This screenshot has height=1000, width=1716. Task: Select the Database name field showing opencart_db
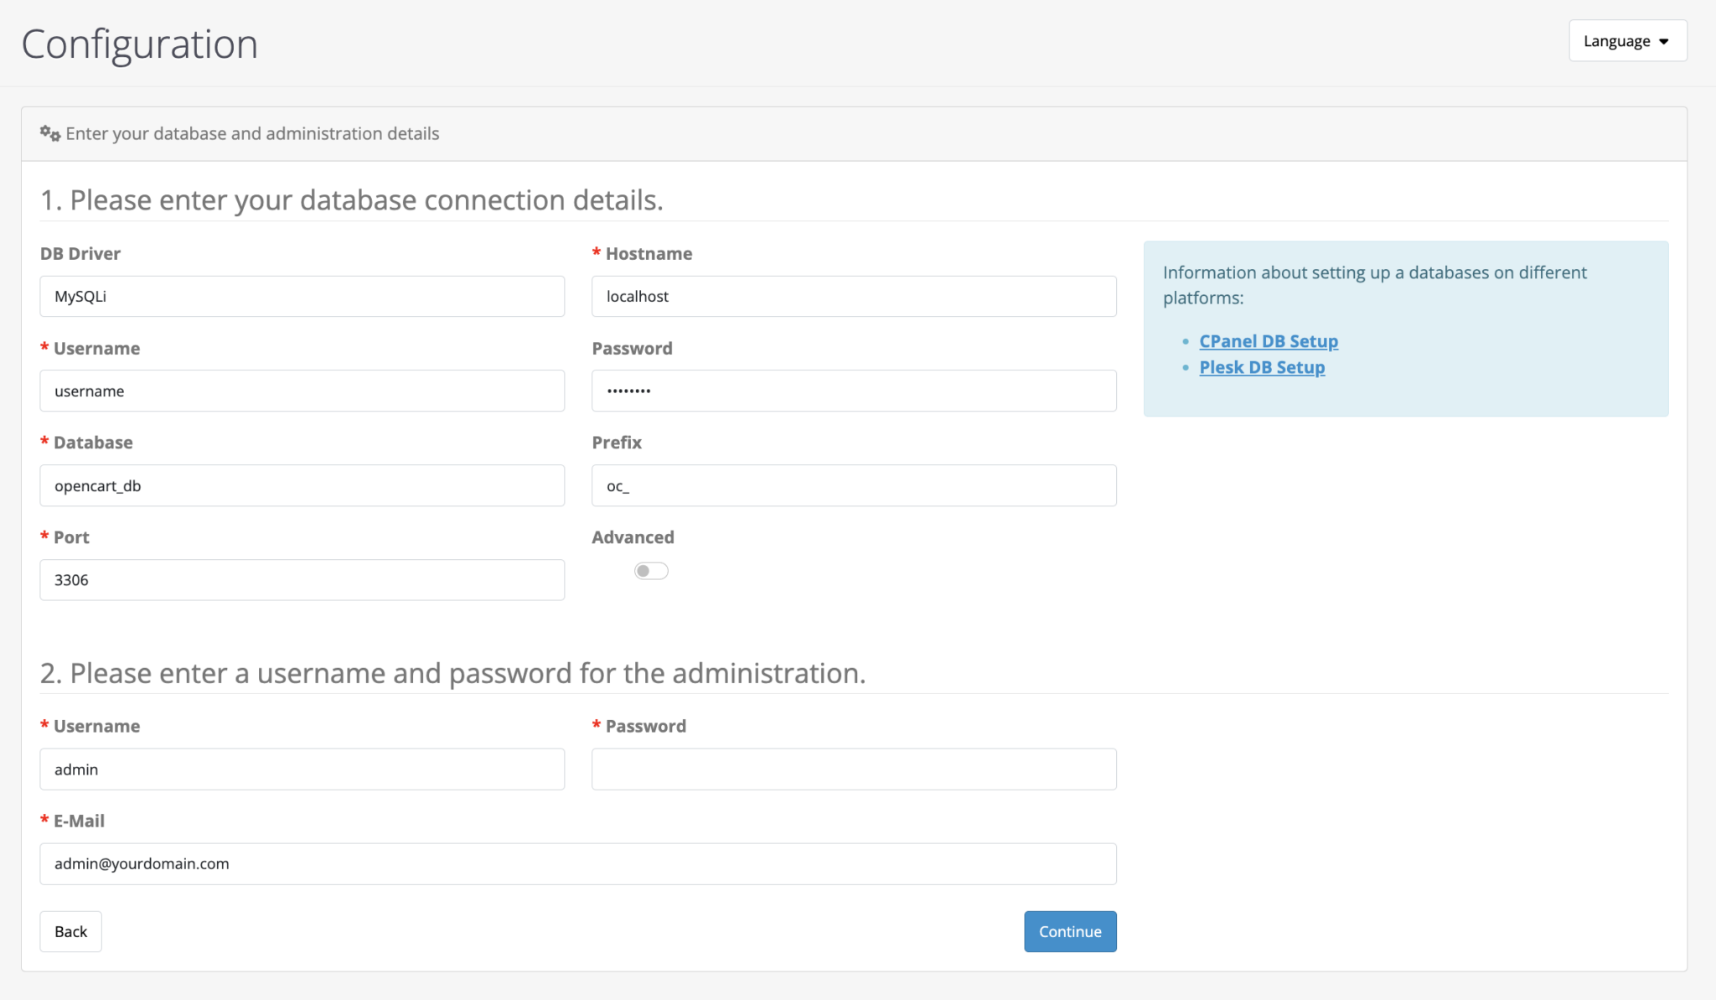(x=302, y=485)
